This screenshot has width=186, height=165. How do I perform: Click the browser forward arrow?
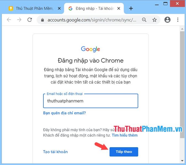click(x=19, y=20)
